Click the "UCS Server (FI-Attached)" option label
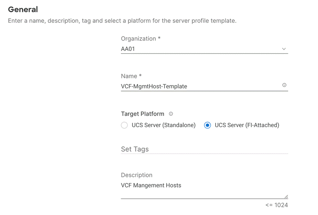 coord(247,125)
